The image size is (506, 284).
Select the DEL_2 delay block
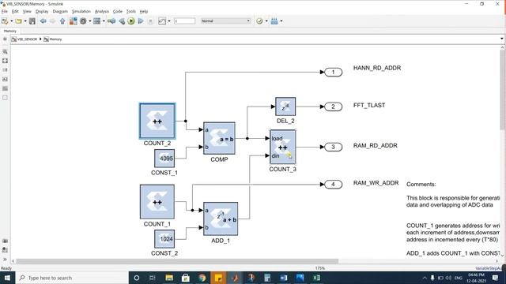tap(285, 106)
